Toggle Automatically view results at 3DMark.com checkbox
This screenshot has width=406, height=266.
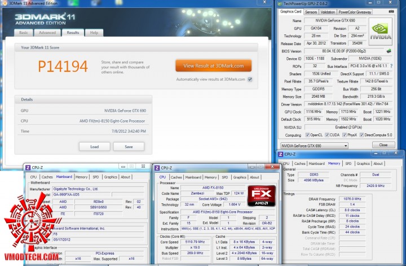pos(250,80)
